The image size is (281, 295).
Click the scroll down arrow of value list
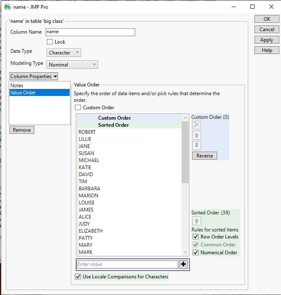[185, 252]
